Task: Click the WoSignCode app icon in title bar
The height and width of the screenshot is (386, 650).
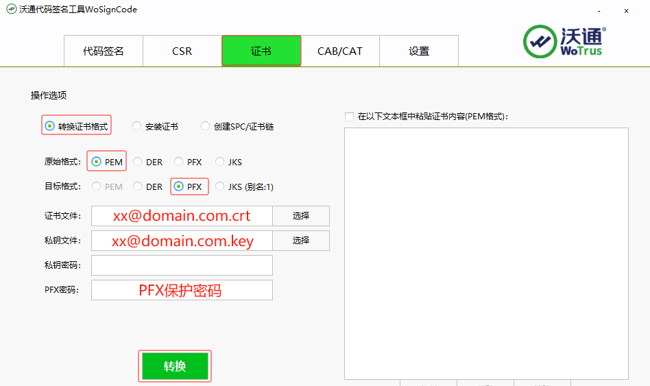Action: click(11, 10)
